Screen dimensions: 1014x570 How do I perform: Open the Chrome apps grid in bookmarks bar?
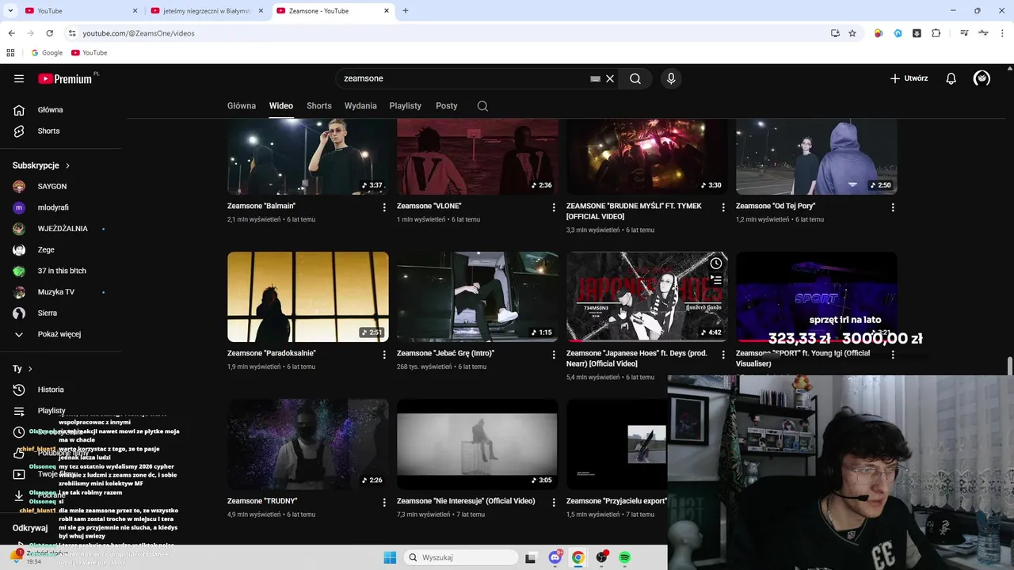point(10,53)
